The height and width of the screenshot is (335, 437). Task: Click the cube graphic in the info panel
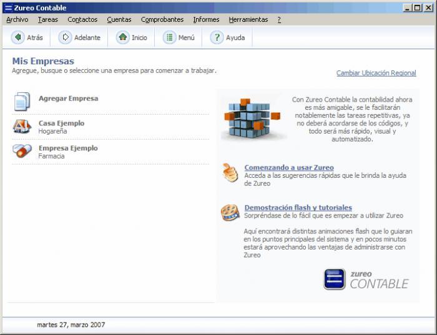252,118
